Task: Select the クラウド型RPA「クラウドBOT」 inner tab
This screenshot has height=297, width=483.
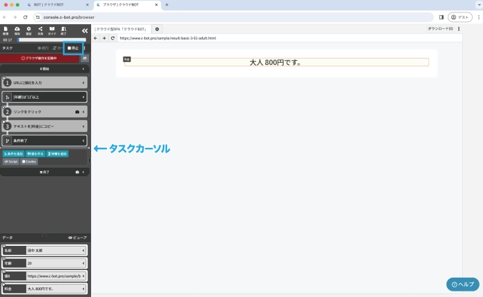Action: (121, 29)
